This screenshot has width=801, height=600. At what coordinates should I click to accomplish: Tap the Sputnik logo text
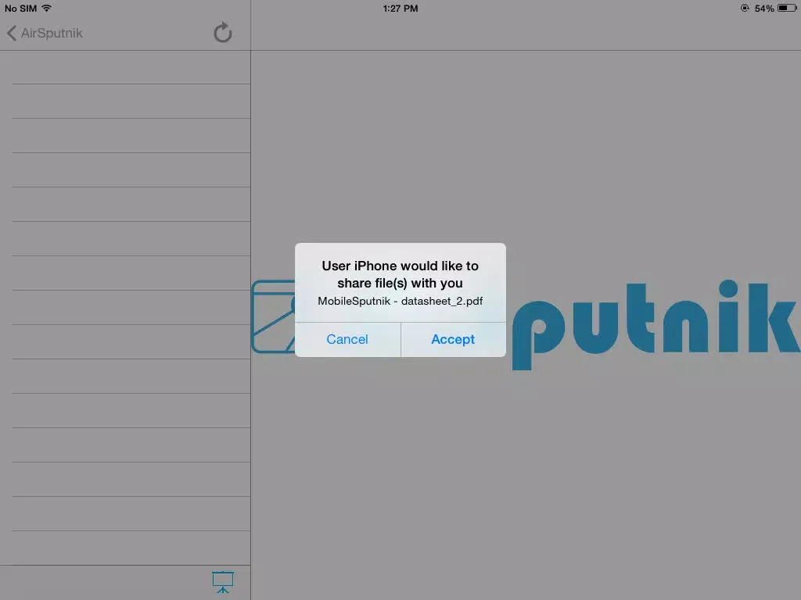(x=656, y=324)
